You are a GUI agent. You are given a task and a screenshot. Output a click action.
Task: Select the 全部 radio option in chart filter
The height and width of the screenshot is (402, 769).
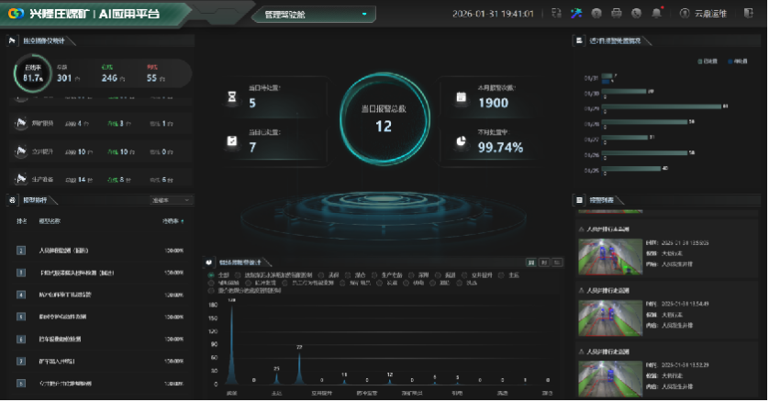(212, 274)
